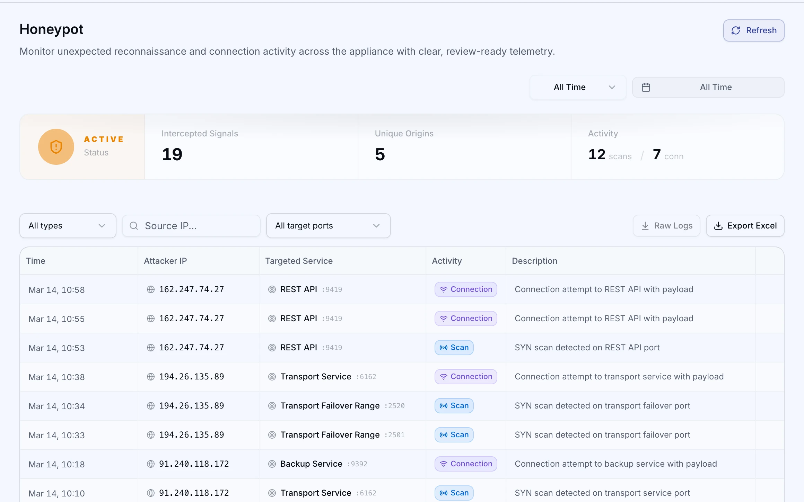Click target icon beside Backup Service
The image size is (804, 502).
click(272, 464)
